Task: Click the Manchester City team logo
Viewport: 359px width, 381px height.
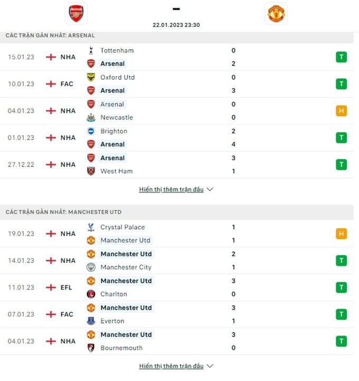Action: (91, 267)
